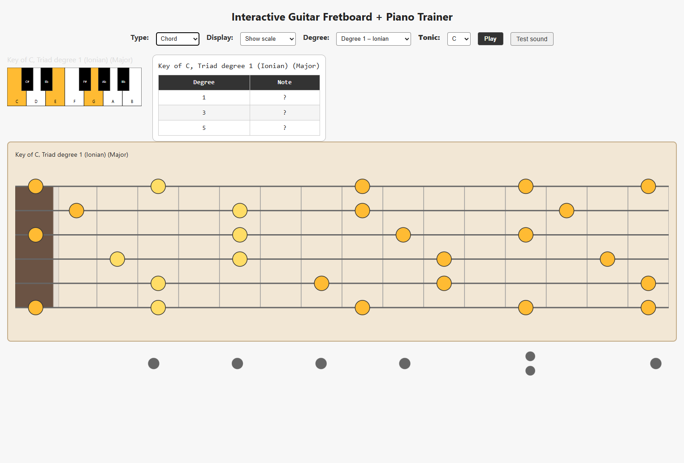Click the Test sound button

pyautogui.click(x=532, y=39)
